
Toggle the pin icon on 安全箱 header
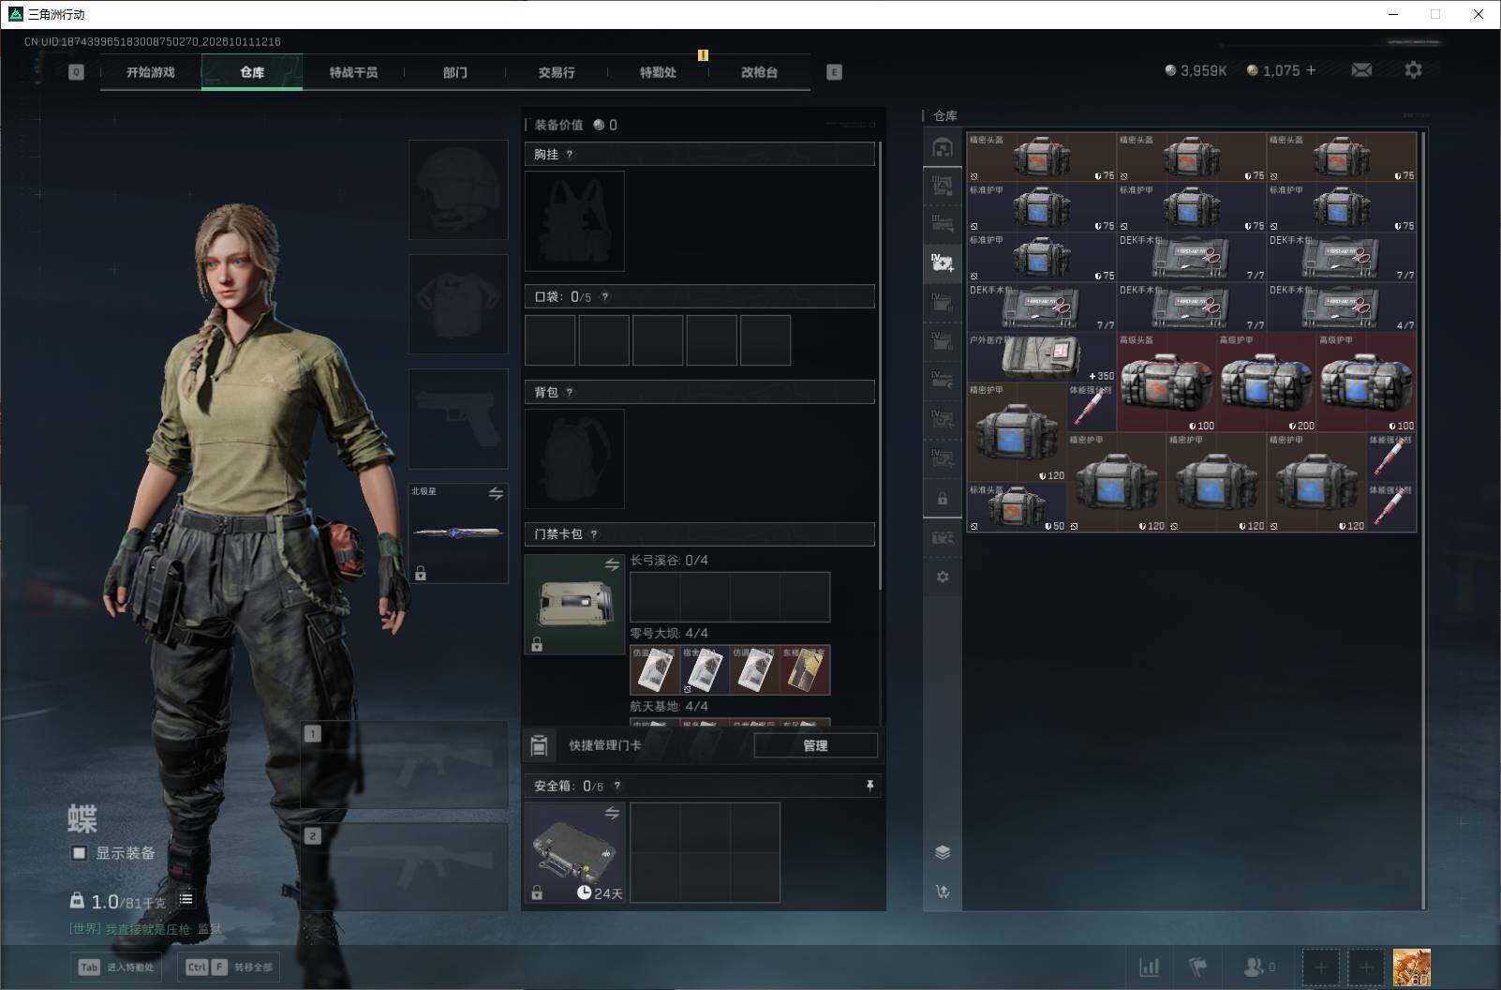[869, 786]
